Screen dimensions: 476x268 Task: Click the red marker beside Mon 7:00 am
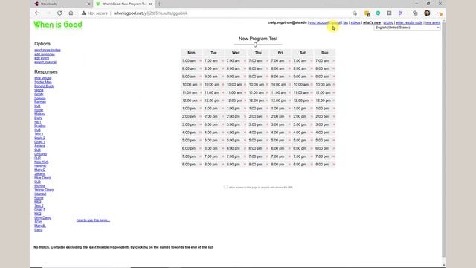[x=200, y=61]
